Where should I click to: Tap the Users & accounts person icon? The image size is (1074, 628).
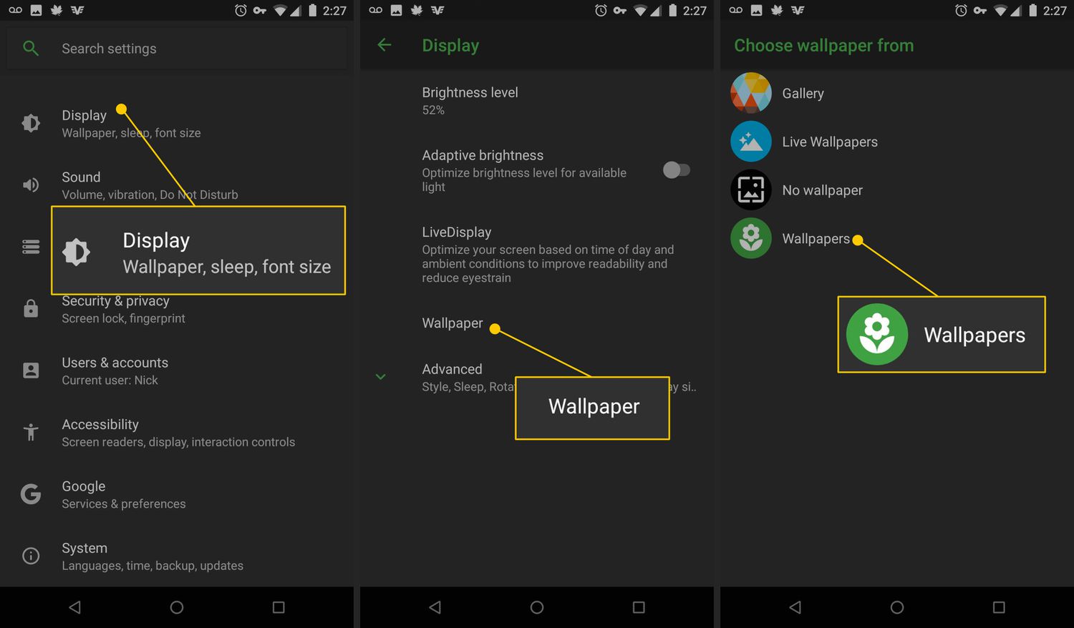31,371
